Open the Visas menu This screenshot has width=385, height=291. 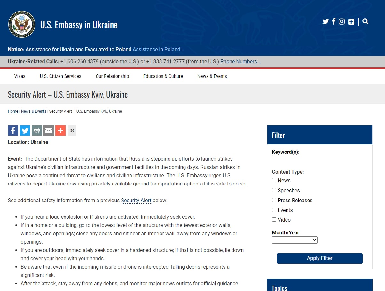coord(20,76)
